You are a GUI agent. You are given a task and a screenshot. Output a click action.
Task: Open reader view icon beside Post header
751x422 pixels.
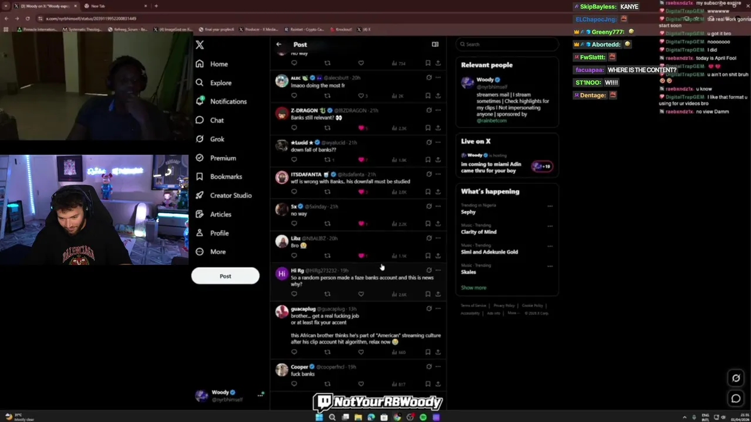pos(435,44)
